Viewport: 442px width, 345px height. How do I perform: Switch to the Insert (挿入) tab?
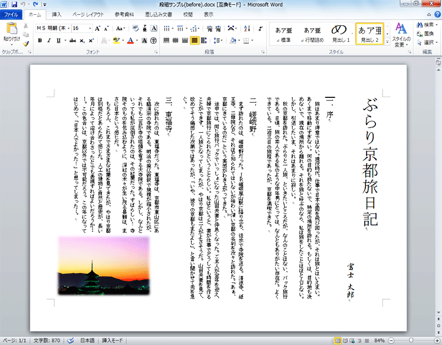(x=57, y=15)
